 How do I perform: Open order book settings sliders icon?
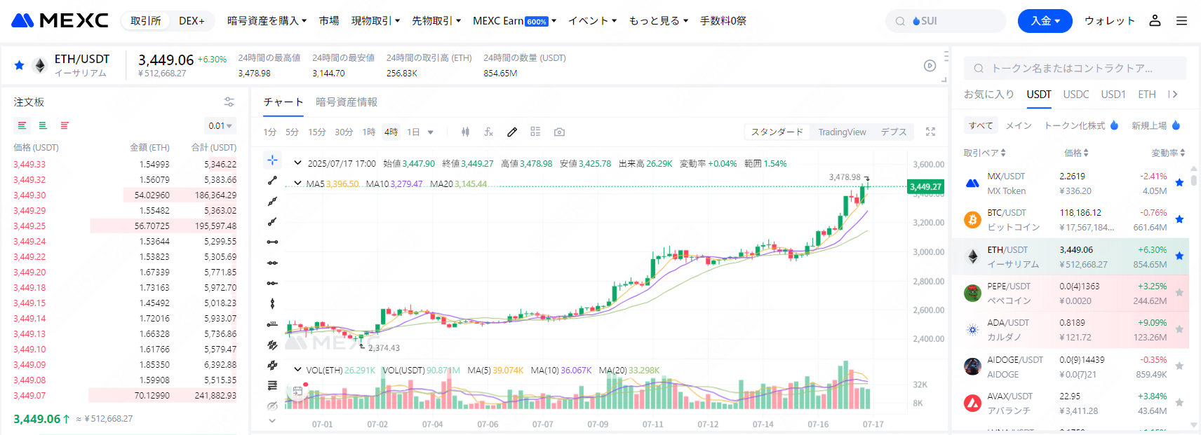click(x=229, y=102)
